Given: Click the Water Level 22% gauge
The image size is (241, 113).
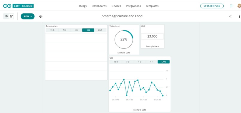Looking at the screenshot, I should tap(124, 39).
